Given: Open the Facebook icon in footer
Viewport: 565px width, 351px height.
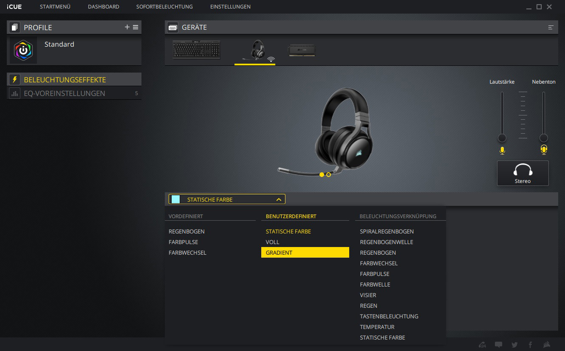Looking at the screenshot, I should (x=530, y=345).
